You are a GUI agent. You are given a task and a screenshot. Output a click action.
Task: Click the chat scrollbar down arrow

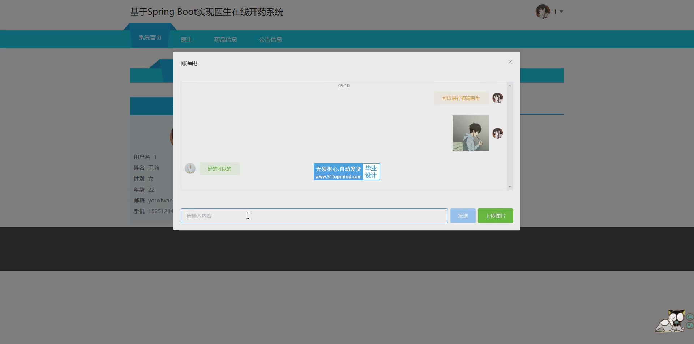click(510, 187)
